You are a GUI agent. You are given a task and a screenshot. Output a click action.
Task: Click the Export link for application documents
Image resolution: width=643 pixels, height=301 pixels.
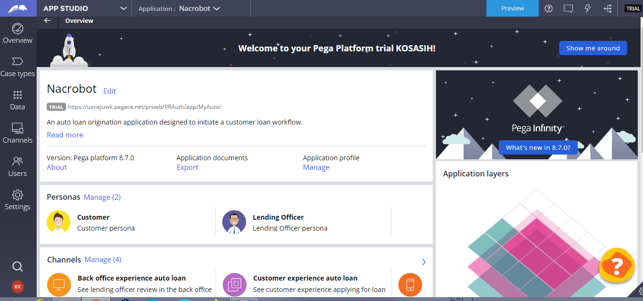(188, 167)
